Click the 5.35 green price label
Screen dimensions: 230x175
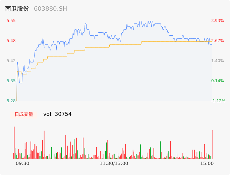coord(11,81)
